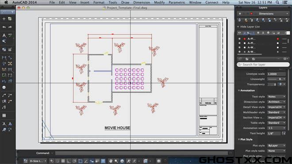
Task: Click Hide Layer List
Action: coord(250,27)
